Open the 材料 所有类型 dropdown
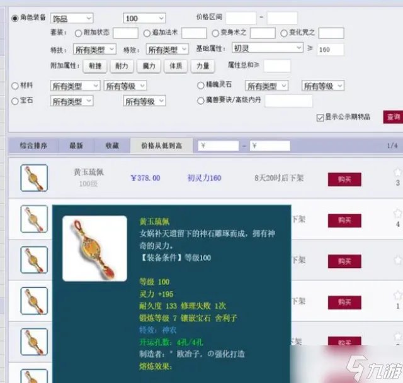The image size is (403, 383). [75, 86]
